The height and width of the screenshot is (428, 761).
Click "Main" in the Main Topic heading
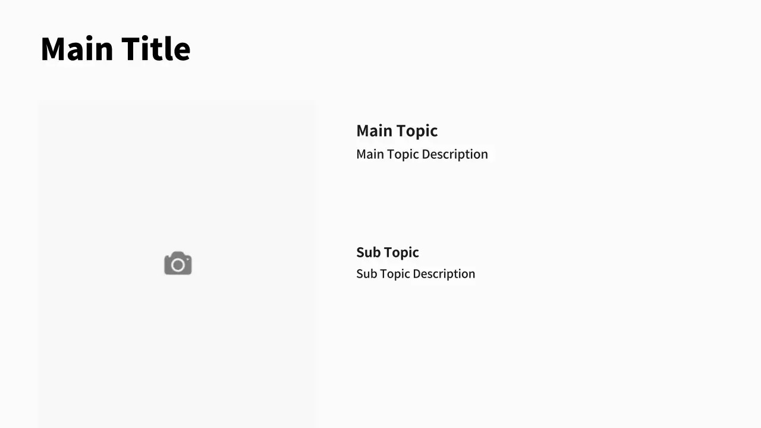click(375, 131)
